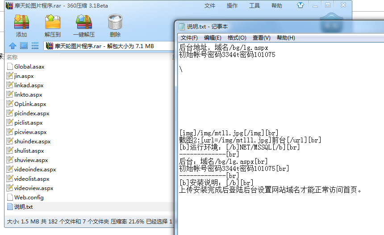Open 操作 menu in 360压缩
The width and height of the screenshot is (384, 235).
[232, 6]
